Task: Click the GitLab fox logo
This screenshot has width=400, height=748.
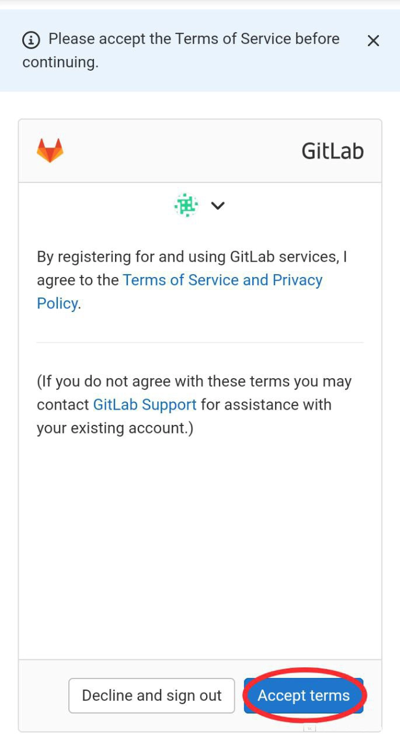Action: 50,151
